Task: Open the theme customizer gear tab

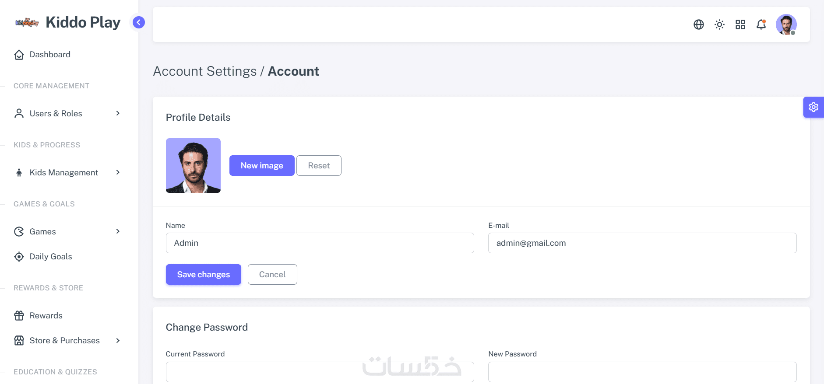Action: point(813,107)
